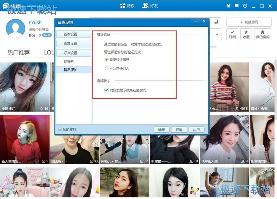Open room thumbnail with 4638 viewers
The width and height of the screenshot is (277, 199).
pos(229,87)
